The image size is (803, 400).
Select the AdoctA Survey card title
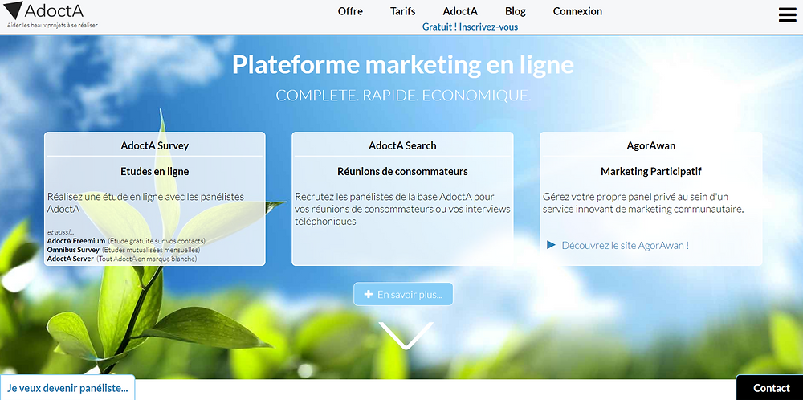155,145
